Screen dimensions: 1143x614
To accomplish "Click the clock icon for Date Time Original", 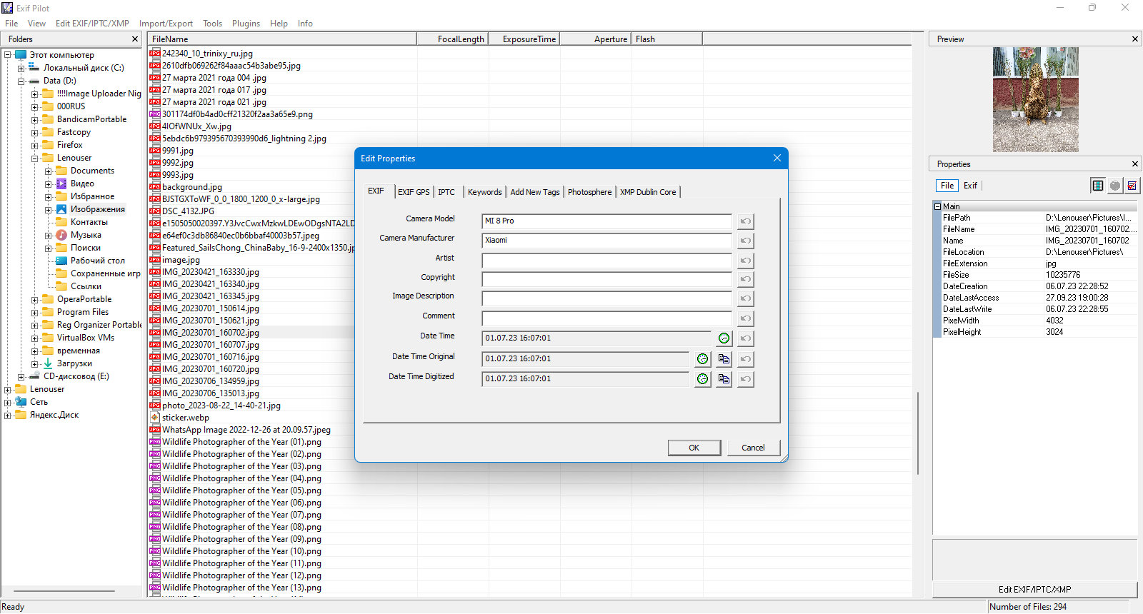I will click(x=702, y=359).
